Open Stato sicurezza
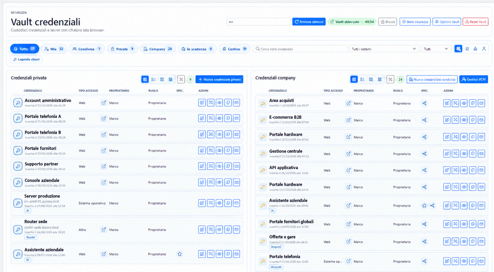 click(x=415, y=22)
